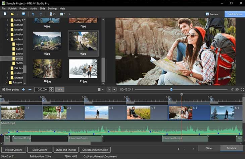Viewport: 245px width, 159px height.
Task: Add a time point with plus icon
Action: coord(23,89)
